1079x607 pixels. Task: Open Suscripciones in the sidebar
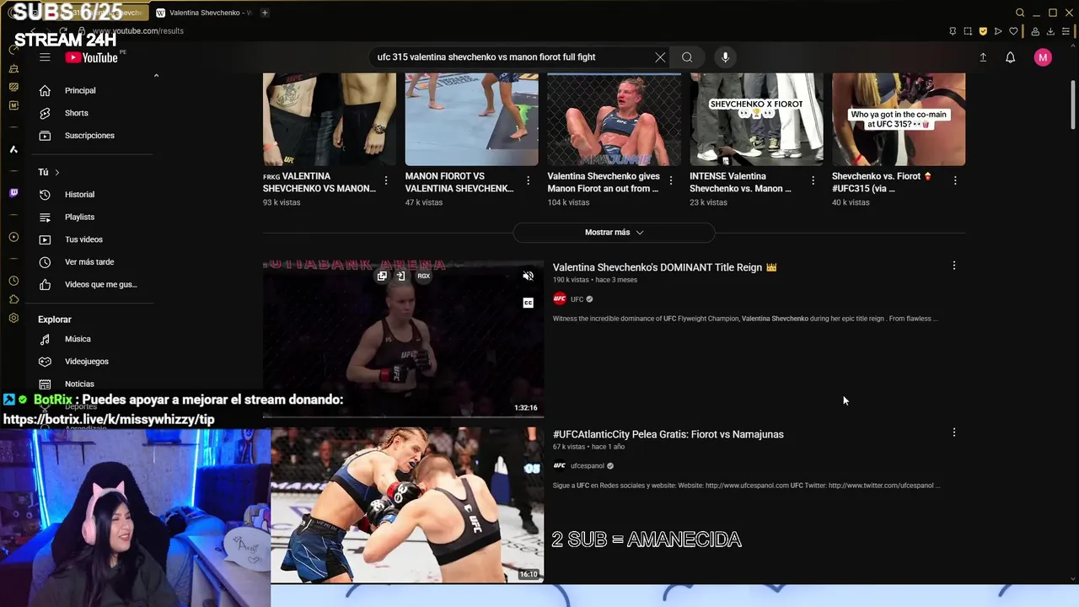pos(92,136)
